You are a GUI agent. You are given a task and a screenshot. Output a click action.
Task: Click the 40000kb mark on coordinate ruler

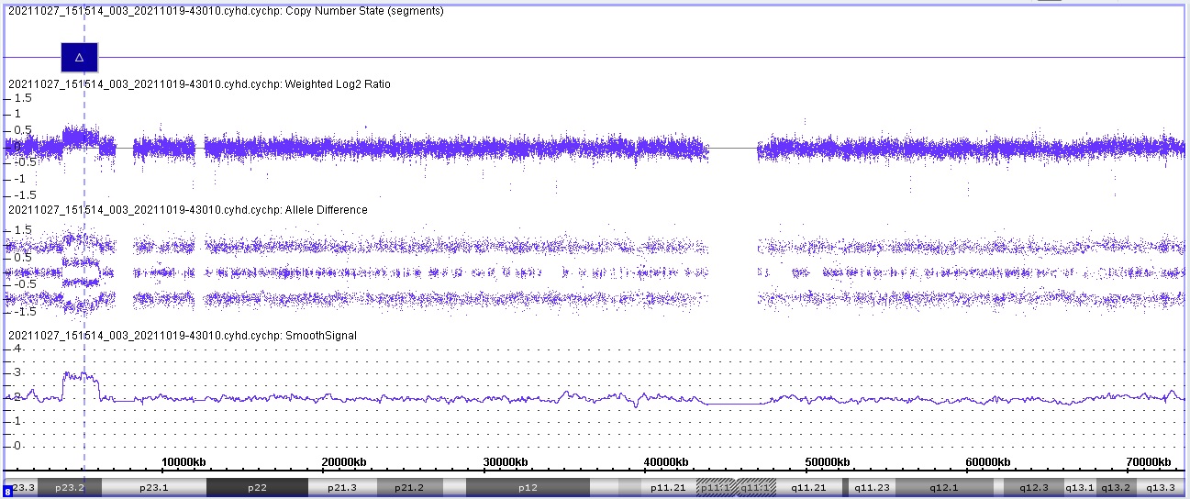tap(666, 461)
